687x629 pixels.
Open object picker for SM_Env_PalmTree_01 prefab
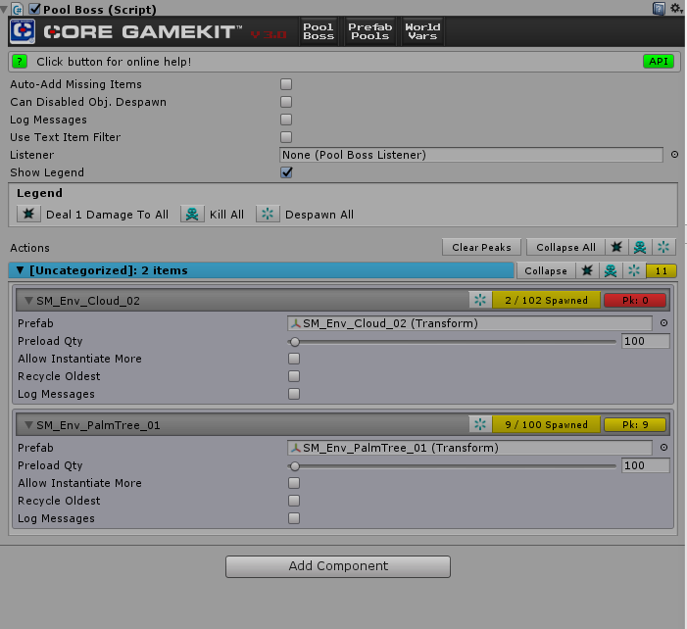(663, 447)
